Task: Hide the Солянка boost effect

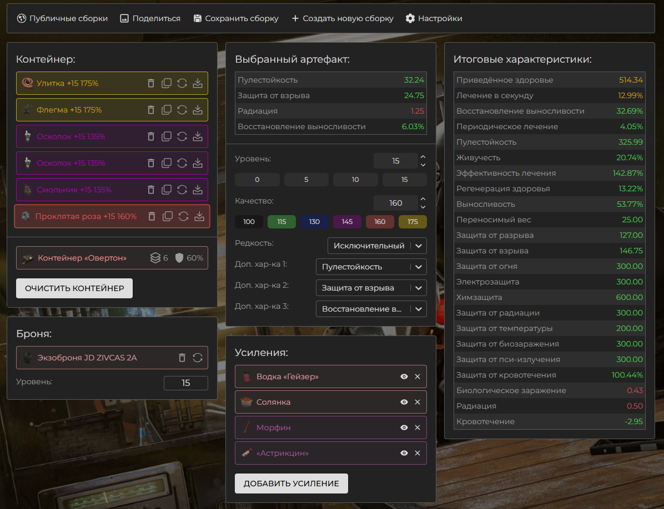Action: (x=404, y=402)
